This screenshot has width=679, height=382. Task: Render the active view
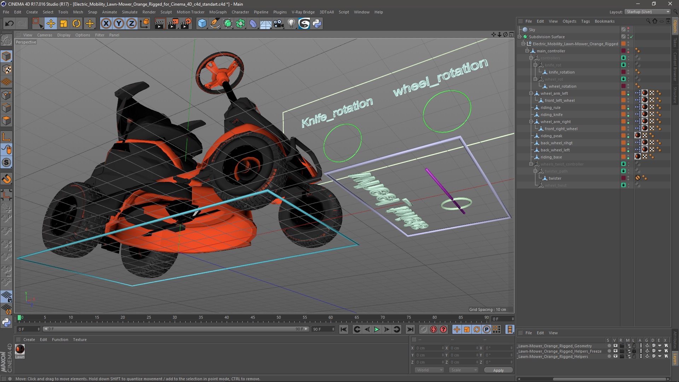tap(160, 24)
